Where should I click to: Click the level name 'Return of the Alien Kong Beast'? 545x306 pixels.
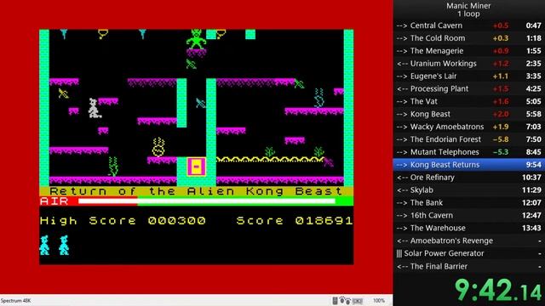pos(196,191)
